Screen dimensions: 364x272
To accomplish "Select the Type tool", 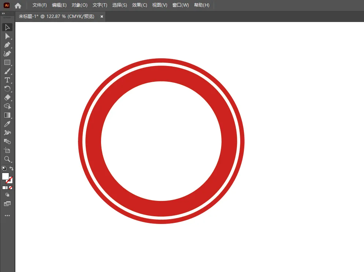I will (x=7, y=80).
